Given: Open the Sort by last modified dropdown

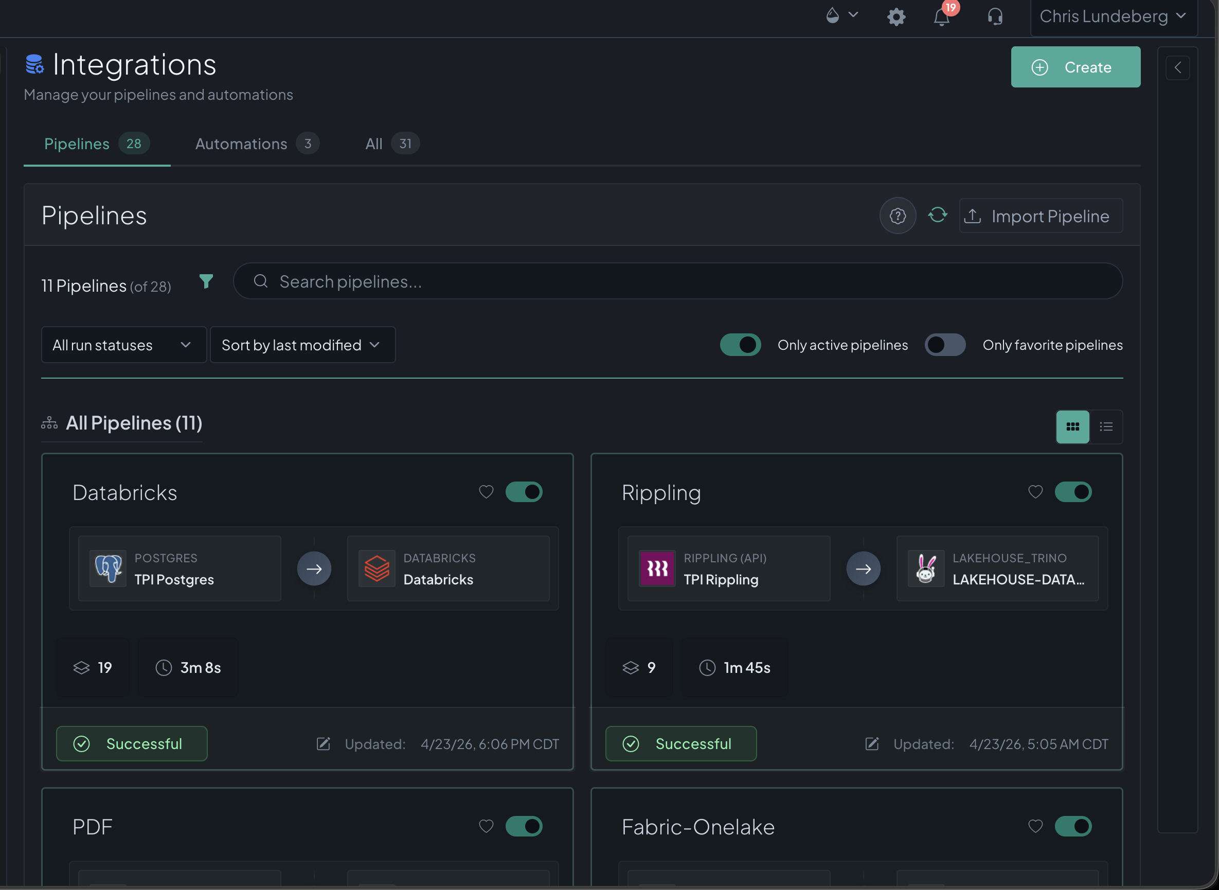Looking at the screenshot, I should (x=303, y=345).
